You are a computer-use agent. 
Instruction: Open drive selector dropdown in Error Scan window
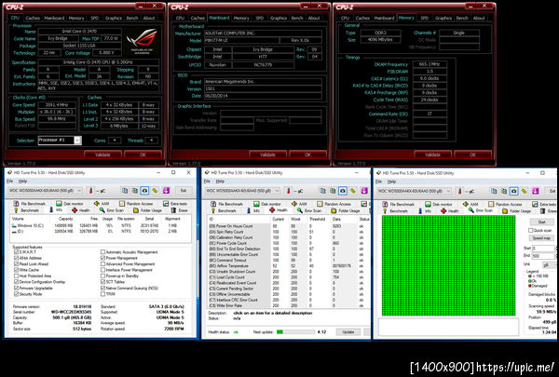pyautogui.click(x=415, y=191)
